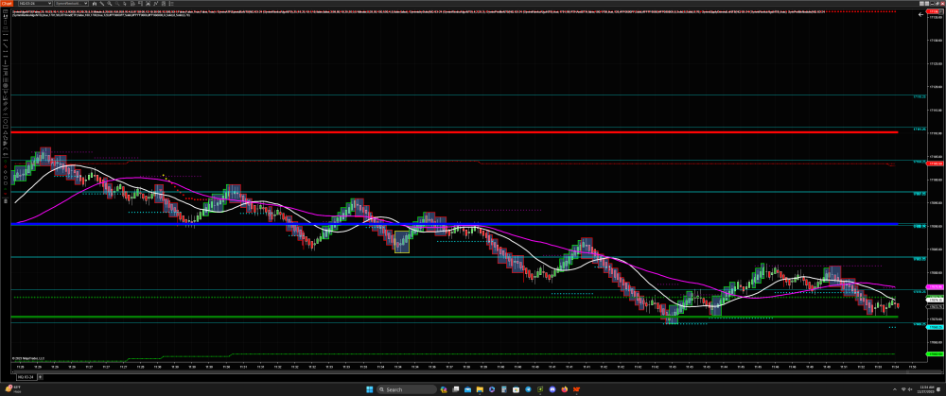The image size is (946, 396).
Task: Click the Windows Start button
Action: click(367, 389)
